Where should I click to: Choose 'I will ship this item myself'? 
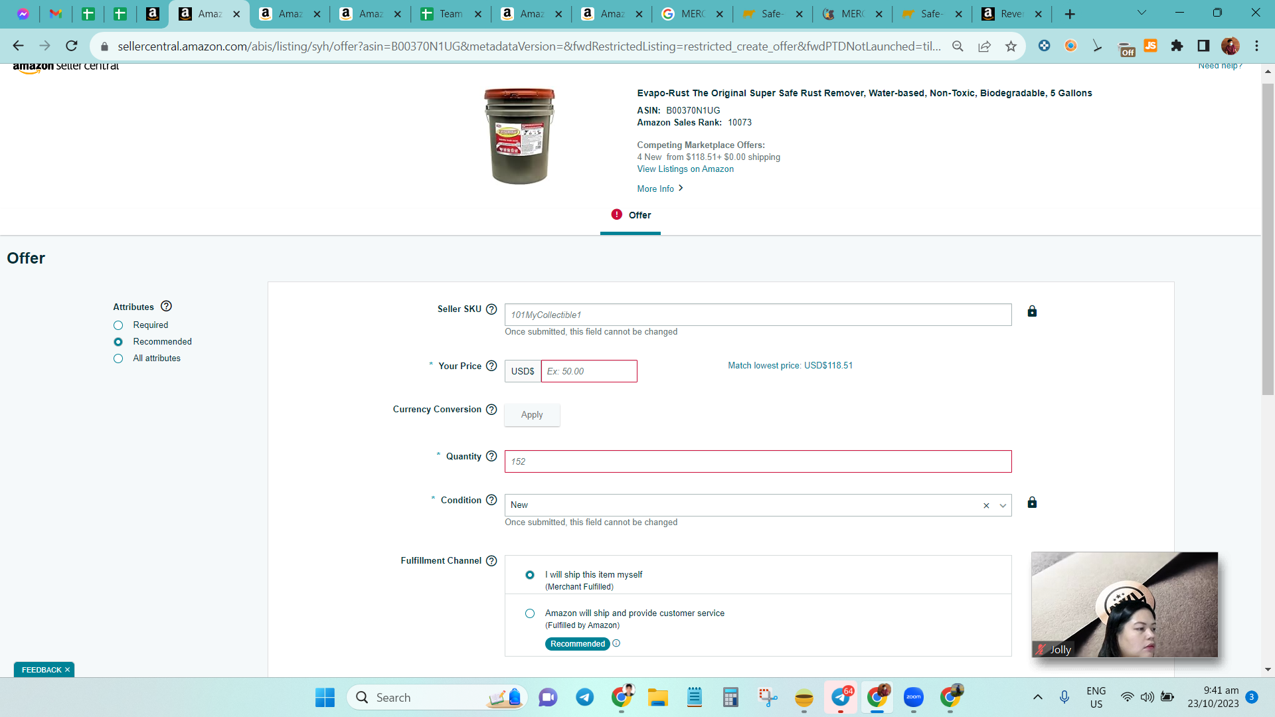530,575
